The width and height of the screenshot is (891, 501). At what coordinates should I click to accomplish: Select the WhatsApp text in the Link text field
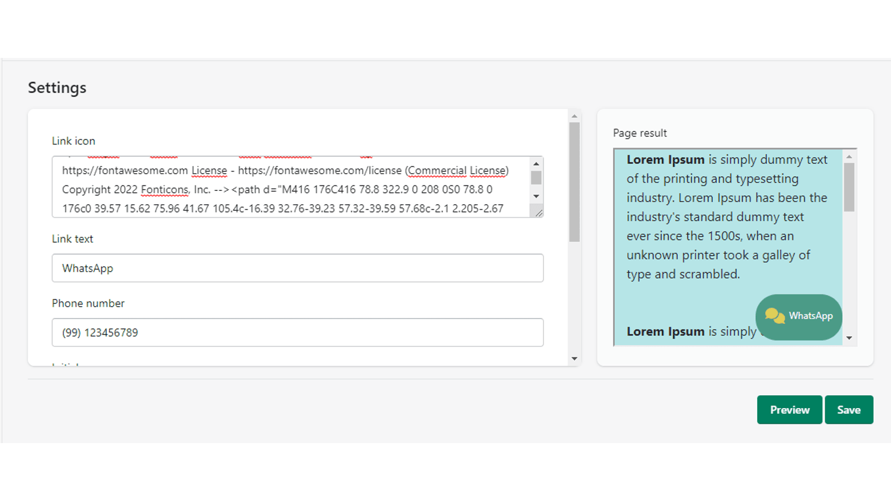pyautogui.click(x=87, y=268)
